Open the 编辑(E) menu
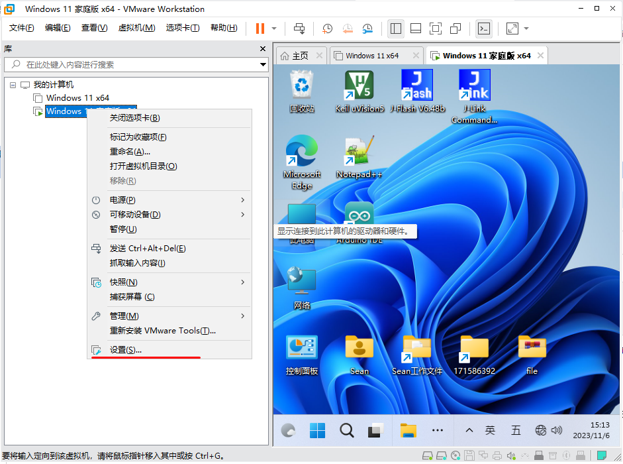623x464 pixels. 58,27
